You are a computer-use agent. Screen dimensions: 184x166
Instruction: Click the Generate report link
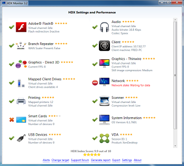tap(101, 160)
